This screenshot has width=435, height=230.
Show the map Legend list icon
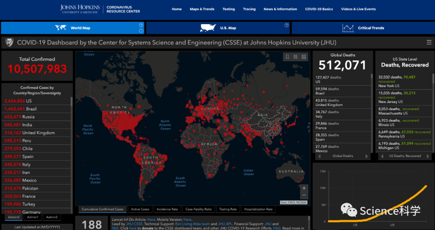tap(296, 57)
